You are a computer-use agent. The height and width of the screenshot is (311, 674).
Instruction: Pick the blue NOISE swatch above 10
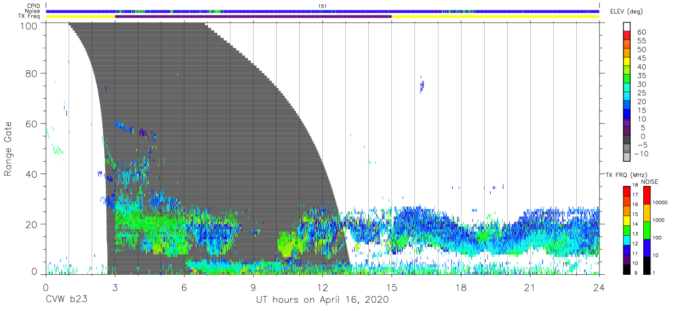point(646,248)
